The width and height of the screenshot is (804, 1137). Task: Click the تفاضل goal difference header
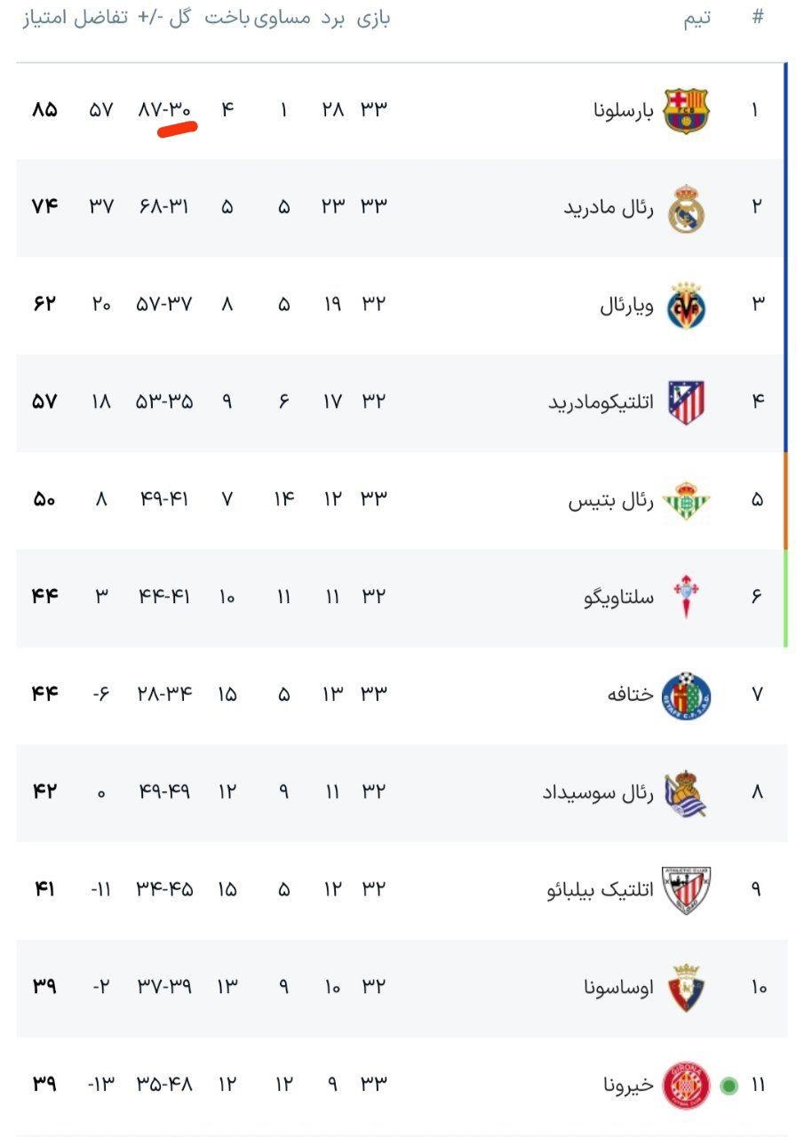pos(102,18)
